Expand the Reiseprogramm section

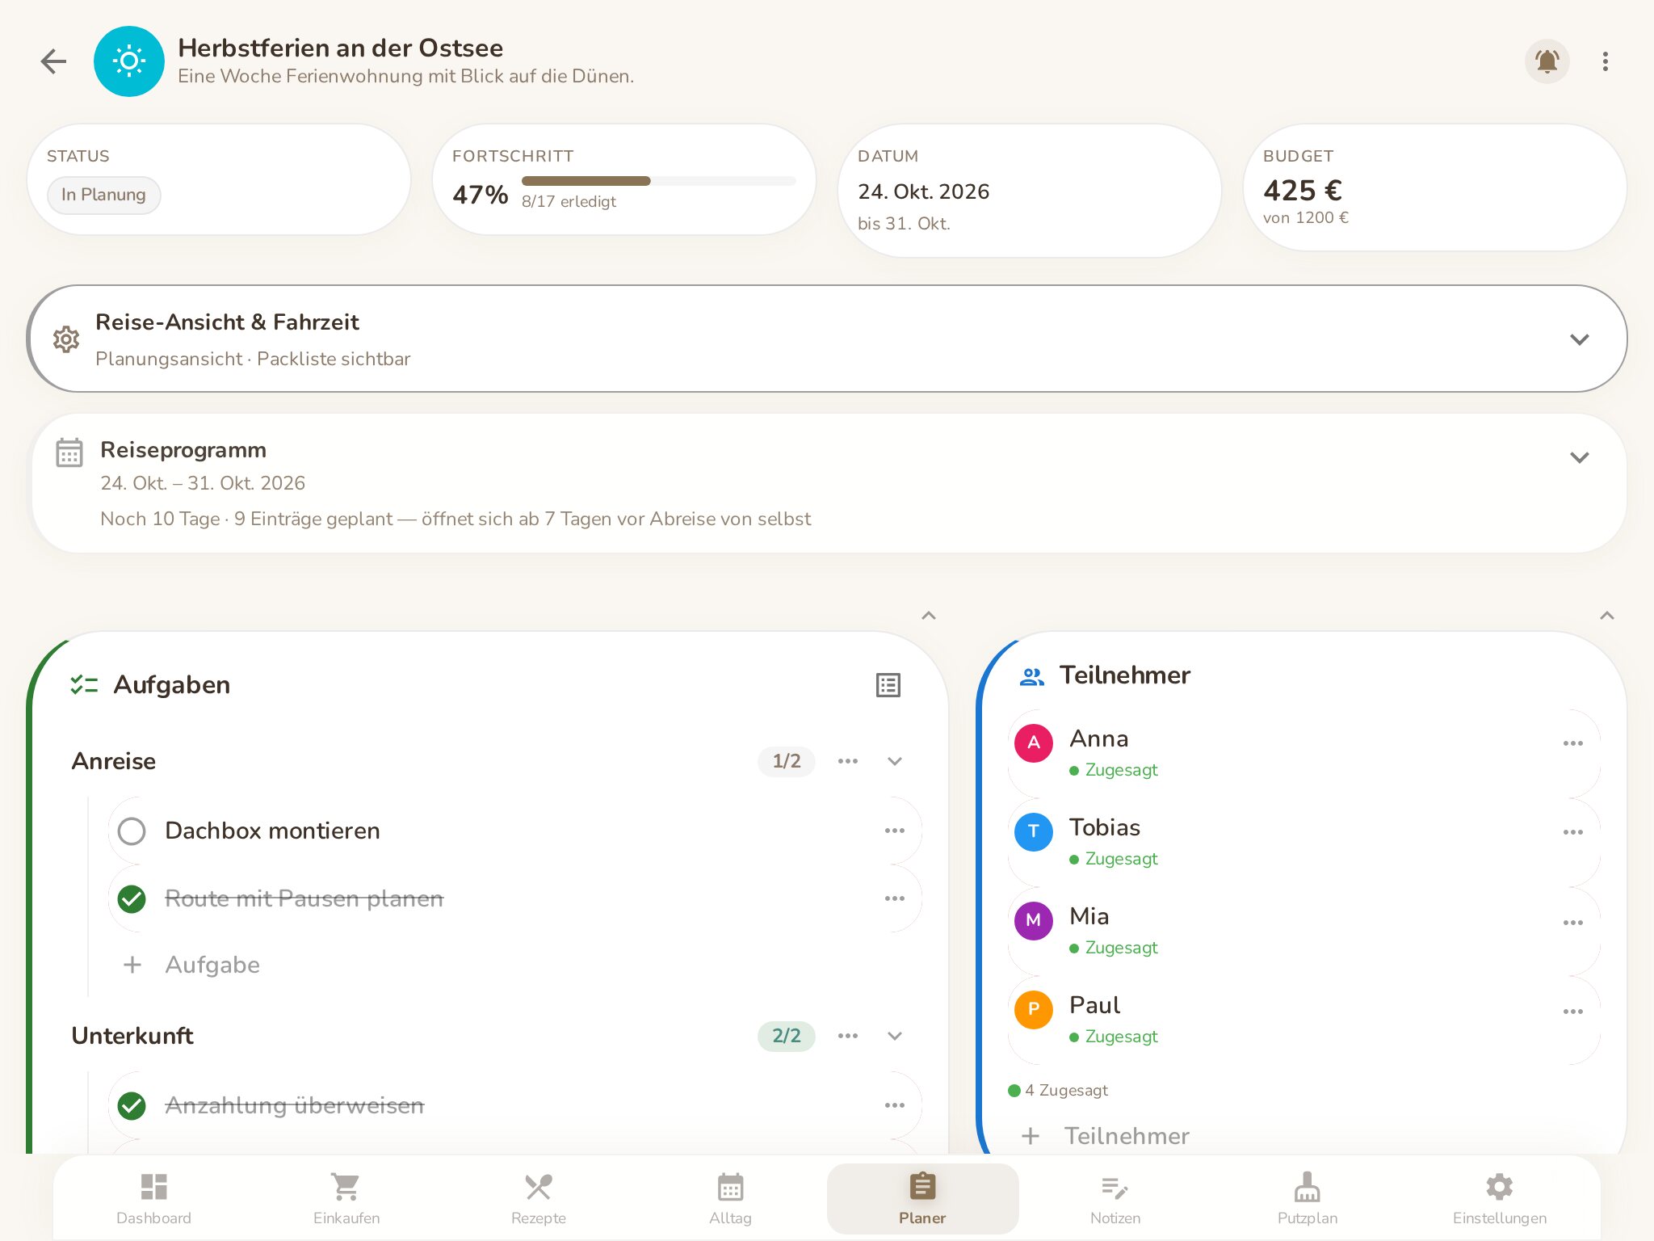[1579, 457]
